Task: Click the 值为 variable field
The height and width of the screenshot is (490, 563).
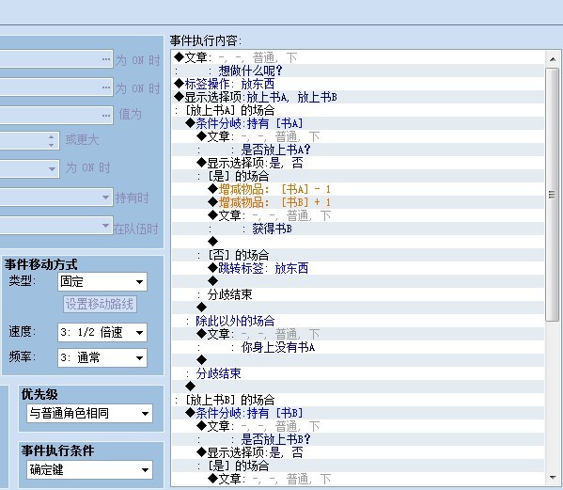Action: click(56, 116)
